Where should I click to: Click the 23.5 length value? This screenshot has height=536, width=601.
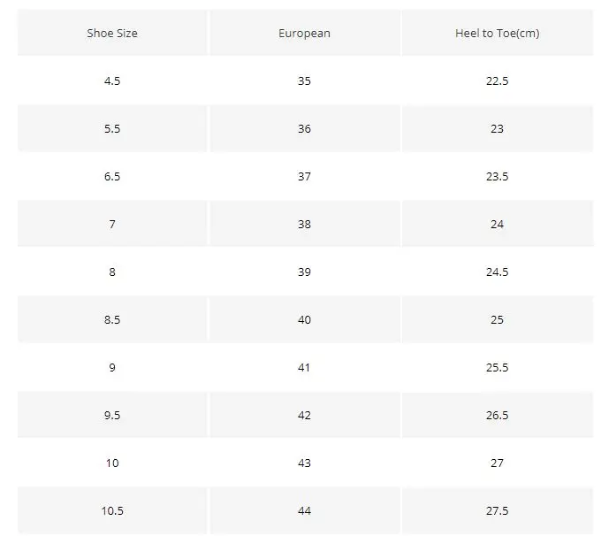pyautogui.click(x=497, y=176)
